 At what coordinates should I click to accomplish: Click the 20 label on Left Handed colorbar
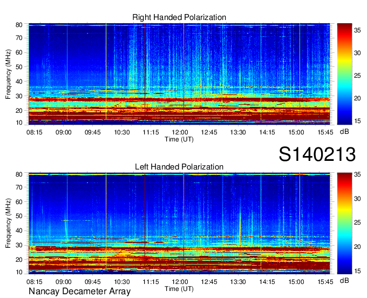pyautogui.click(x=357, y=247)
